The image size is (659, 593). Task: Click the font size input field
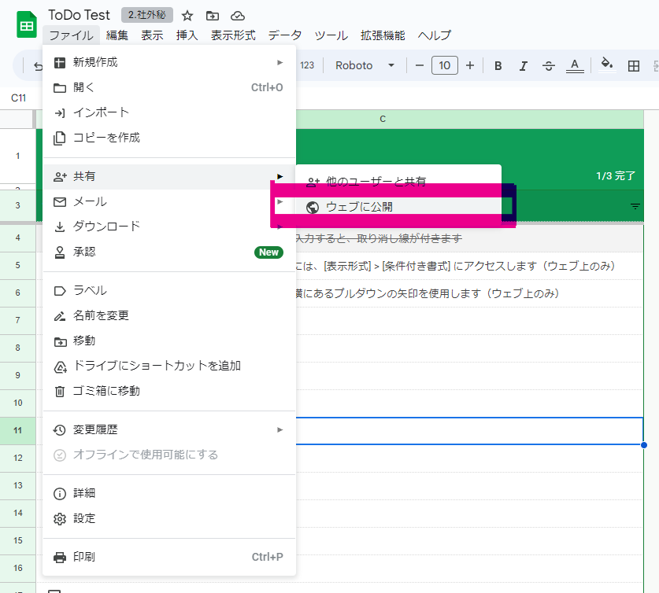tap(444, 65)
